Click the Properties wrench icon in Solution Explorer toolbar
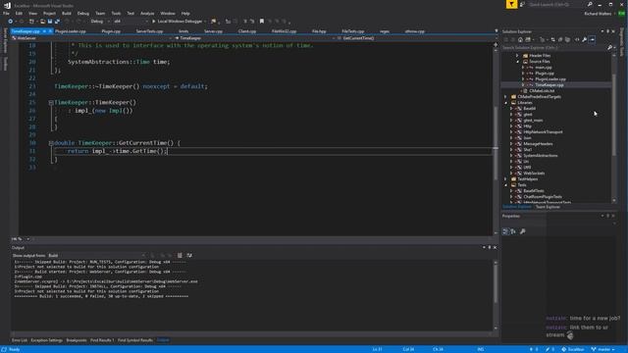The width and height of the screenshot is (628, 353). click(585, 39)
